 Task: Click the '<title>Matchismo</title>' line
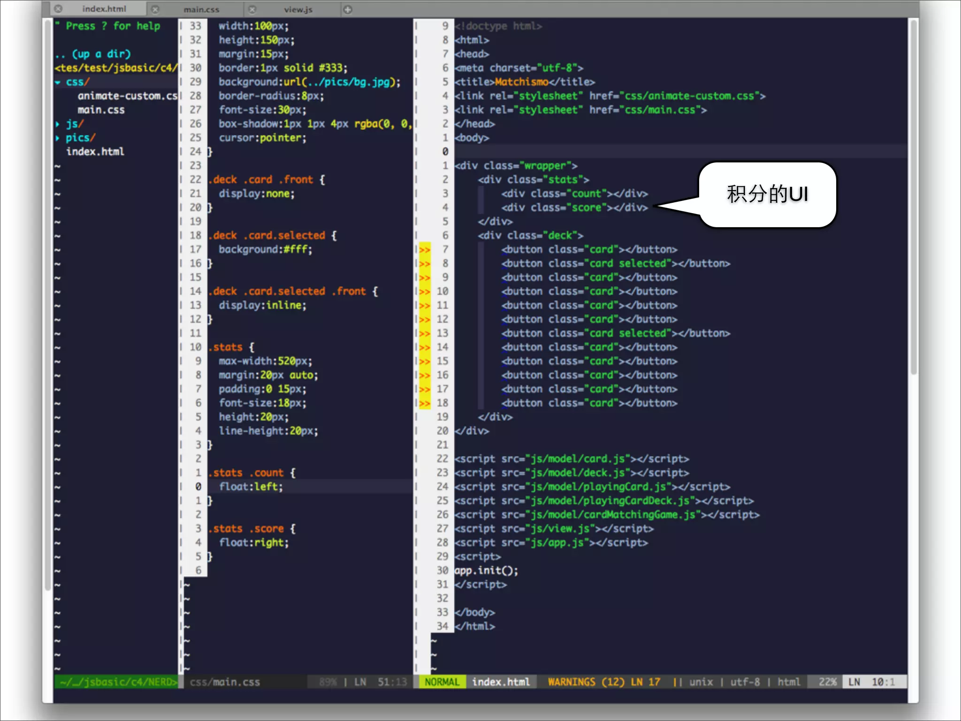[525, 82]
